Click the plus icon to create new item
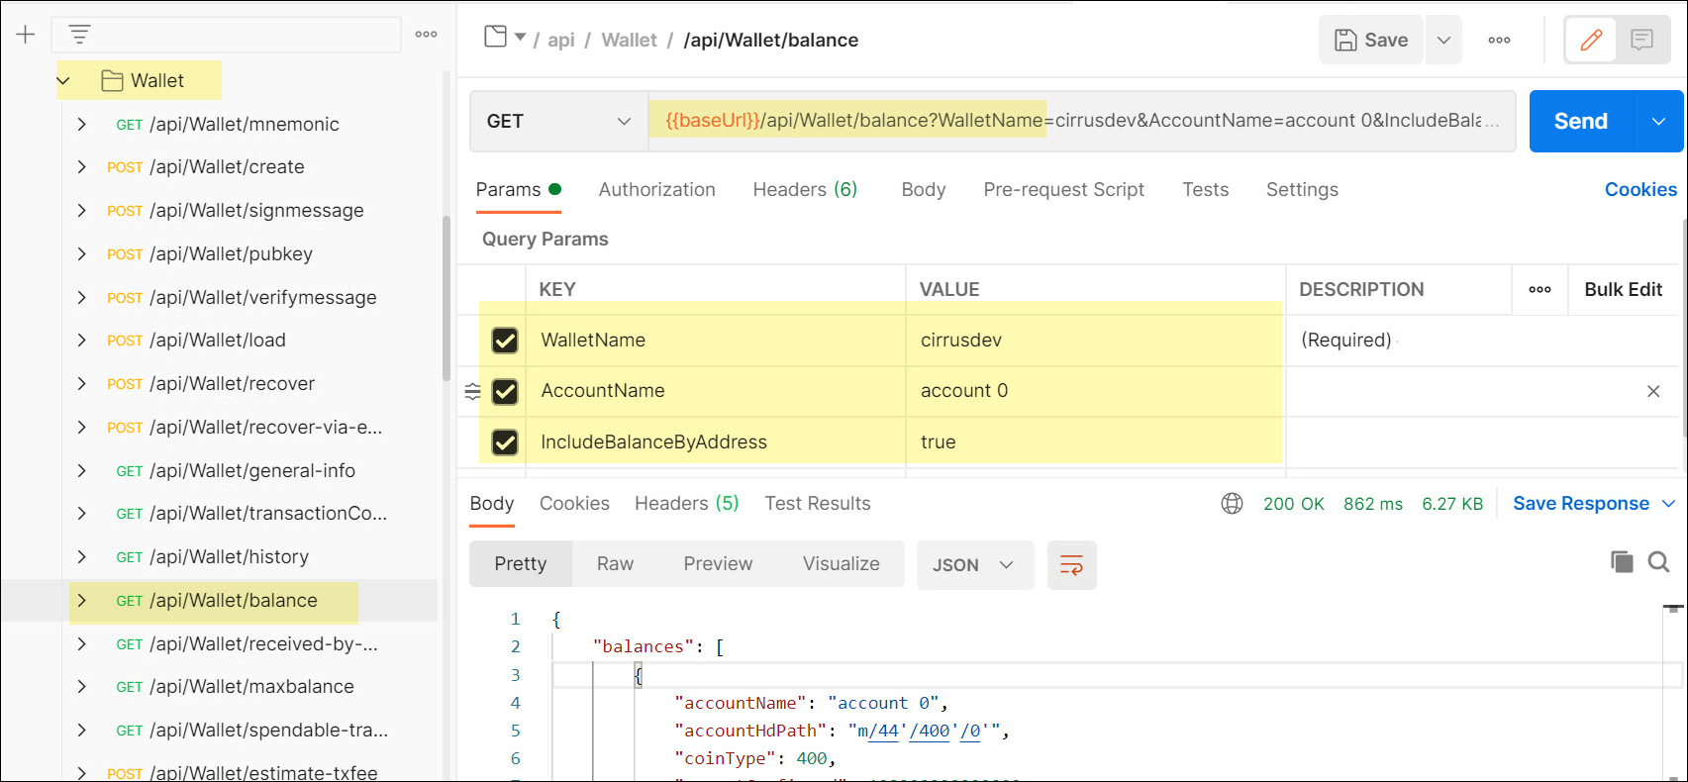Screen dimensions: 1688x782 click(26, 35)
